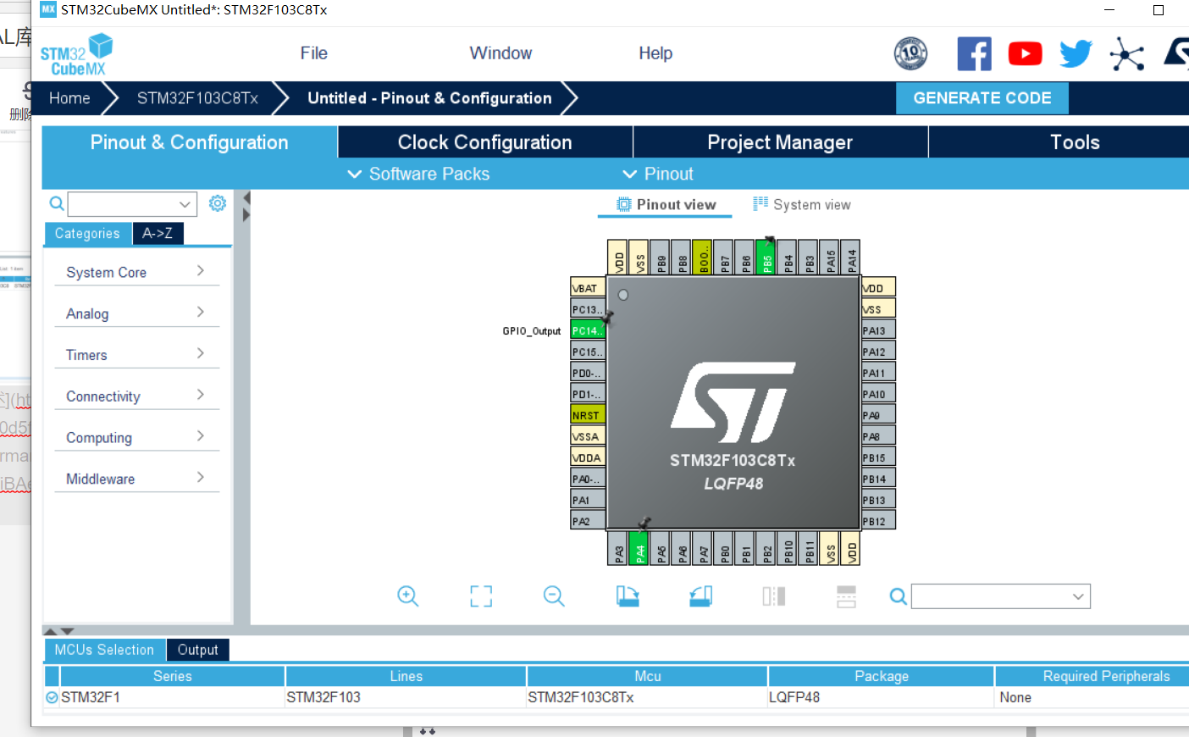Click the zoom in magnifier icon
Screen dimensions: 1189x737
point(408,596)
